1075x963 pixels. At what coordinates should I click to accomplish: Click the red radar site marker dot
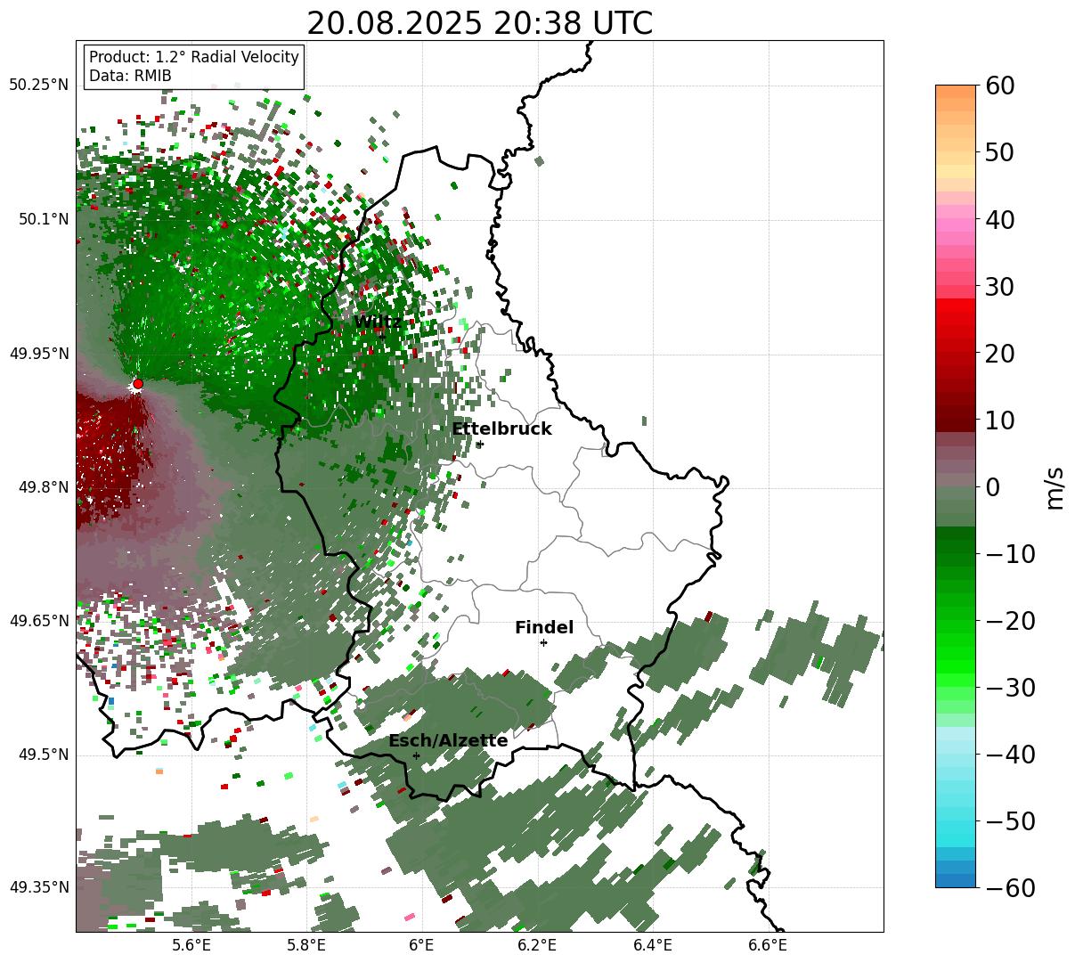(x=137, y=384)
